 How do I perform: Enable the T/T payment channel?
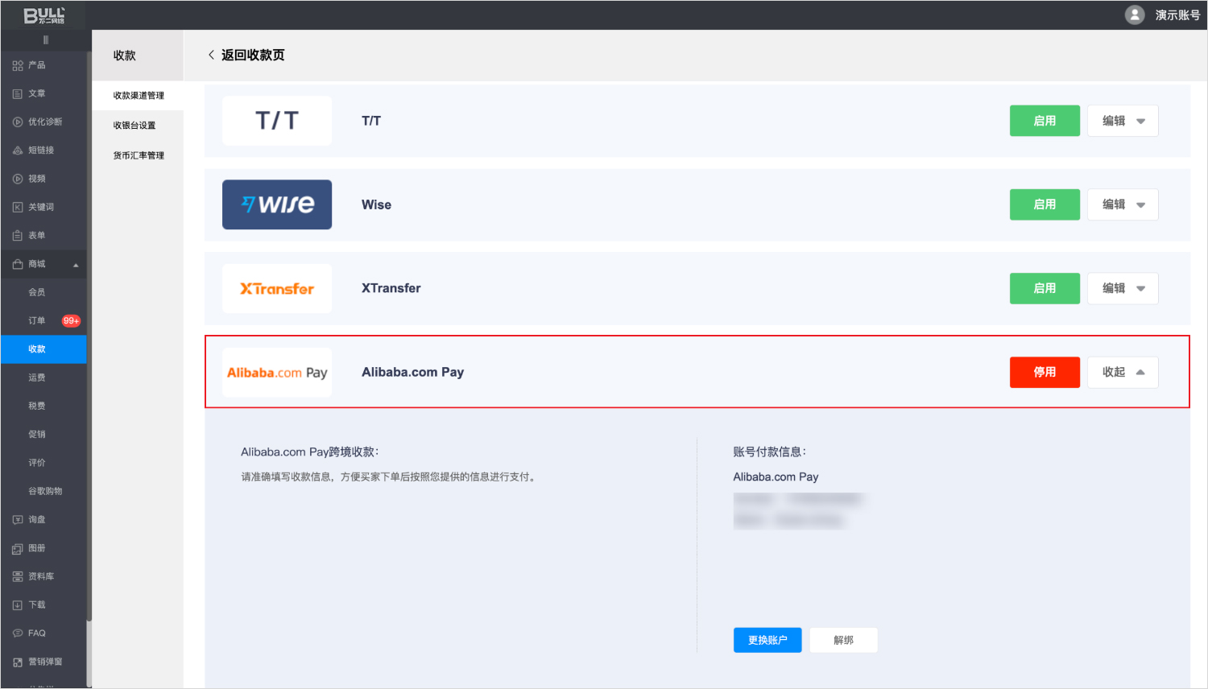[1045, 121]
